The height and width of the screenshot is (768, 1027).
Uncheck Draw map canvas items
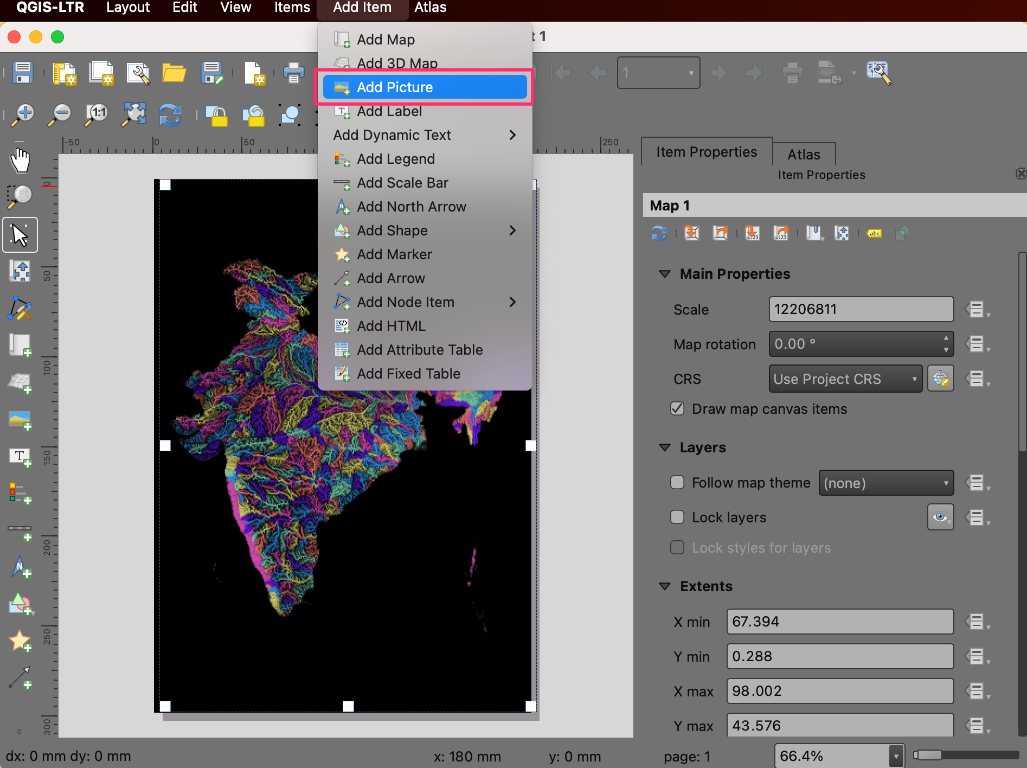click(677, 409)
